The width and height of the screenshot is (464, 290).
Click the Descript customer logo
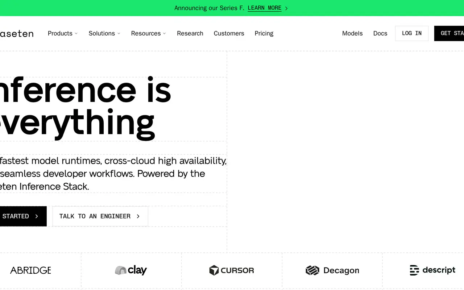432,270
